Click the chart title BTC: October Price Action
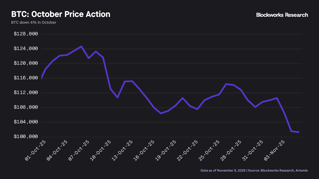 (x=61, y=14)
